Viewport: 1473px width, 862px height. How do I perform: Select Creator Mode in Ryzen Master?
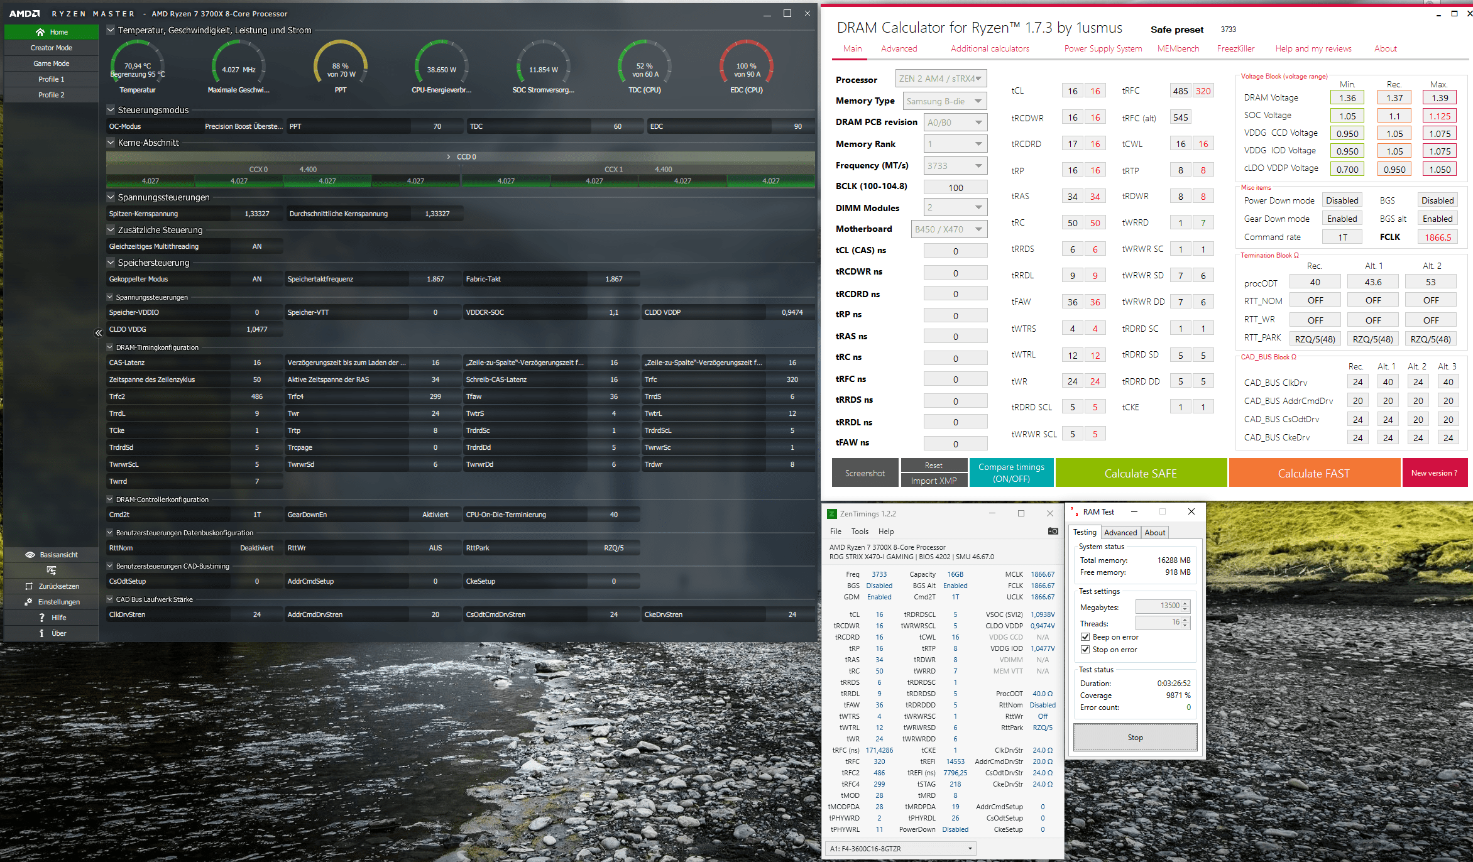(x=52, y=48)
